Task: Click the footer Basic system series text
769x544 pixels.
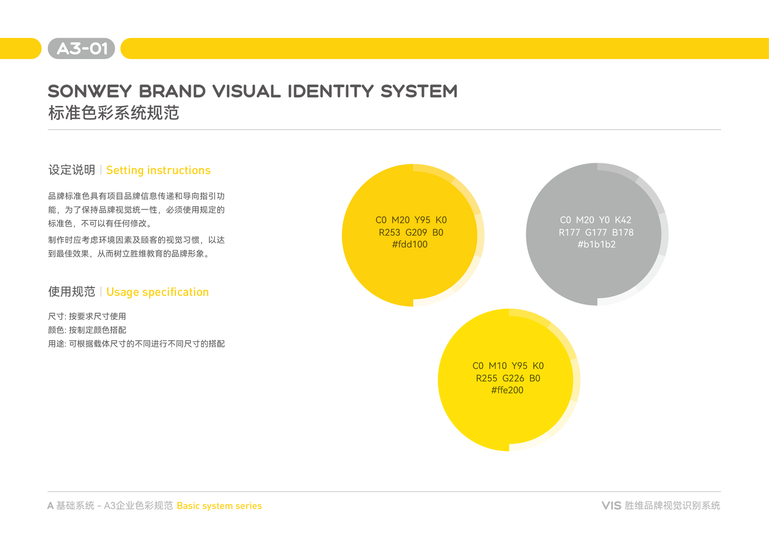Action: [x=220, y=506]
